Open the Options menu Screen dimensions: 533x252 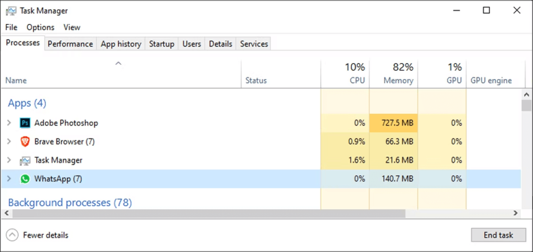pyautogui.click(x=41, y=27)
